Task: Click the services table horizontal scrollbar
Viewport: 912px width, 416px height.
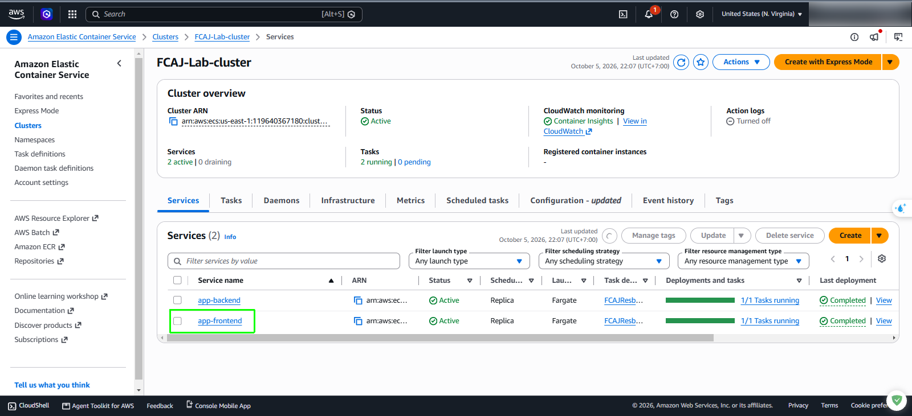Action: (x=440, y=338)
